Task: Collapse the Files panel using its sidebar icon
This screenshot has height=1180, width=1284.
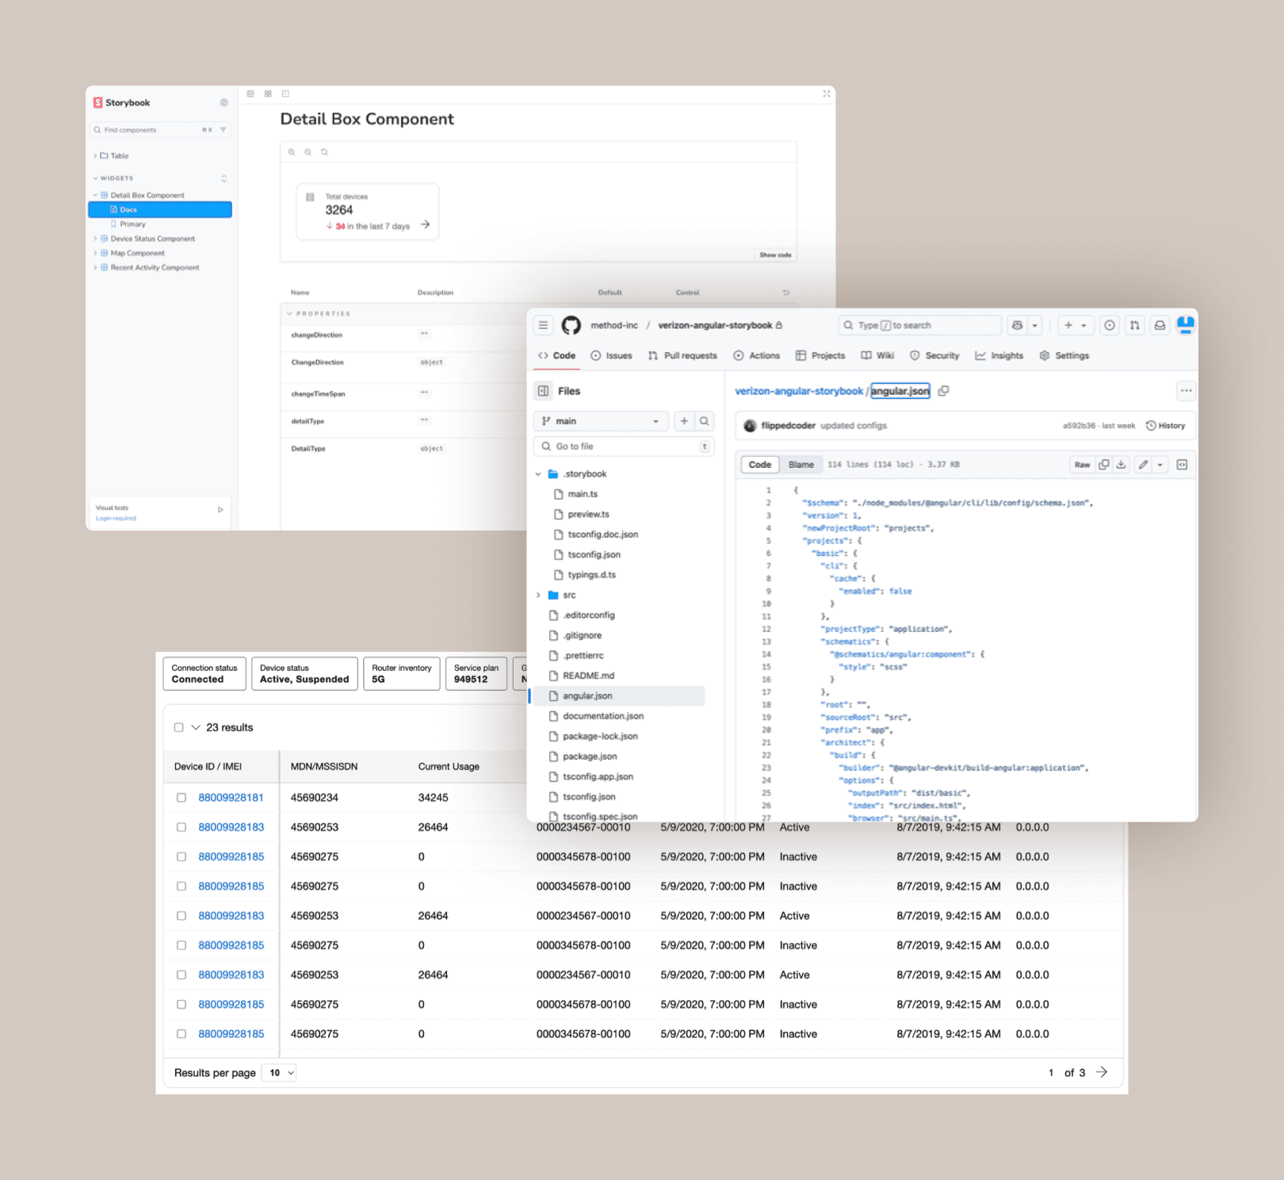Action: point(543,390)
